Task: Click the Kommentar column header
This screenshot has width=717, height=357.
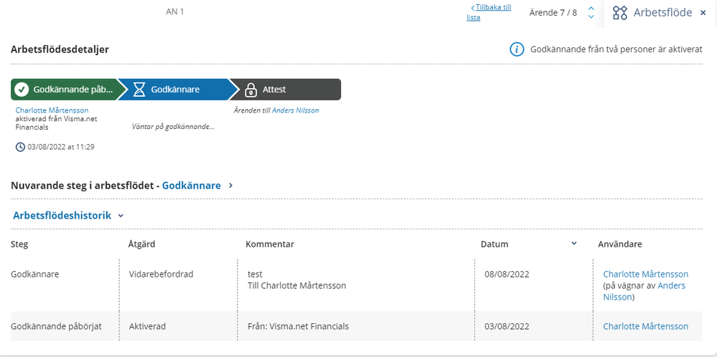Action: point(270,244)
